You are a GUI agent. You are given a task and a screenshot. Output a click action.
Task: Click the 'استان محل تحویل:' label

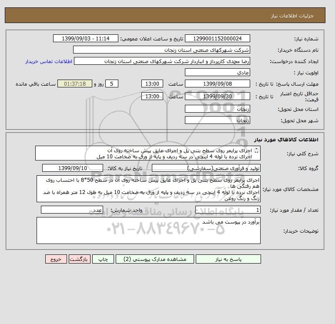[298, 109]
